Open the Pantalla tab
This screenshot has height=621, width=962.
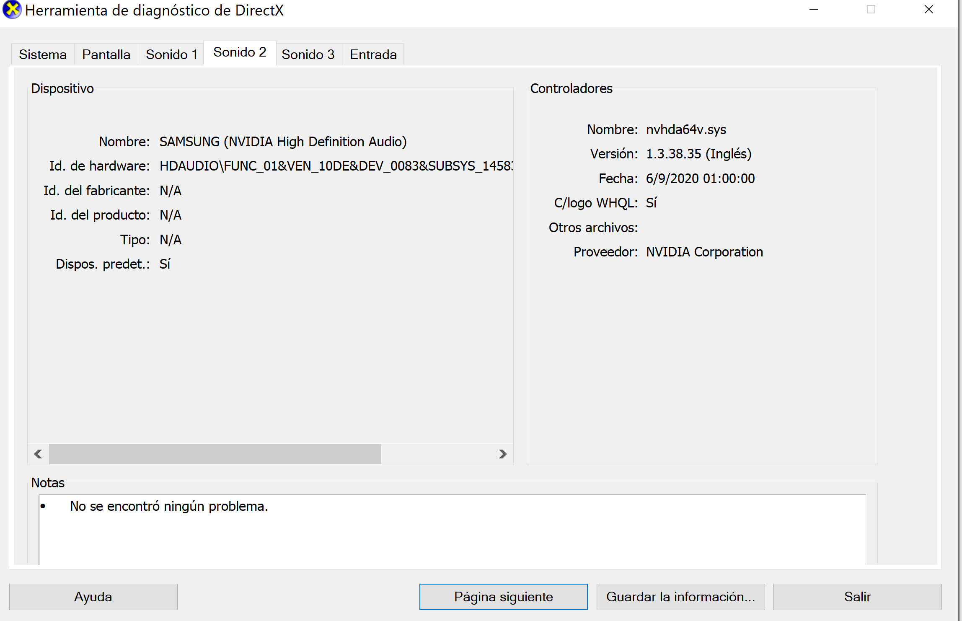tap(106, 54)
